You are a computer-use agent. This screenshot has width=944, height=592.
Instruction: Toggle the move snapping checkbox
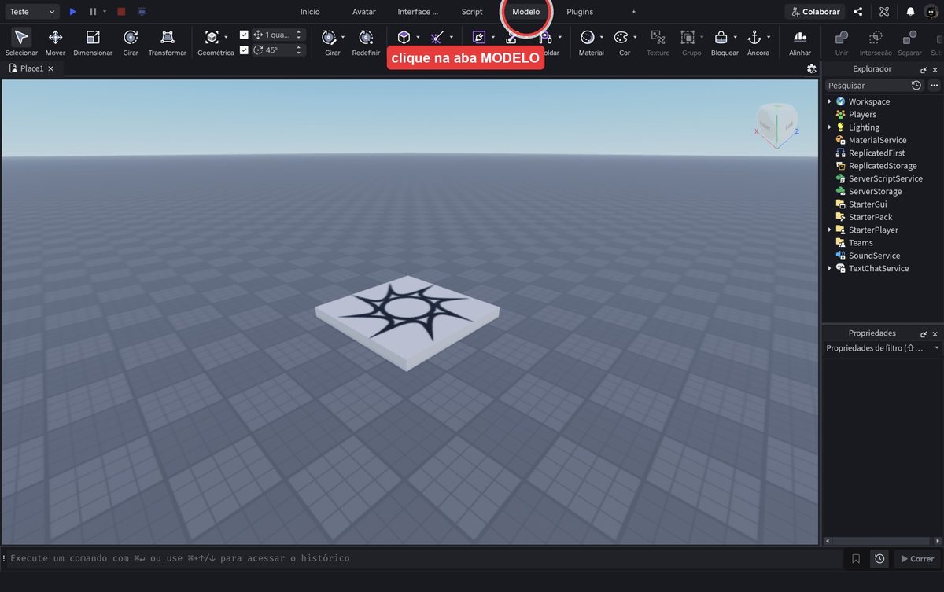pyautogui.click(x=244, y=35)
